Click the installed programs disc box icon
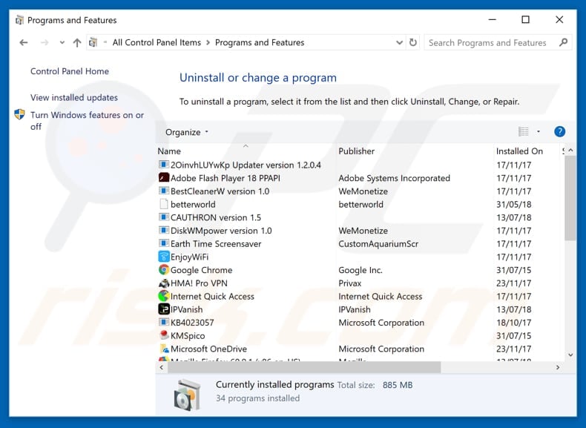 [187, 395]
